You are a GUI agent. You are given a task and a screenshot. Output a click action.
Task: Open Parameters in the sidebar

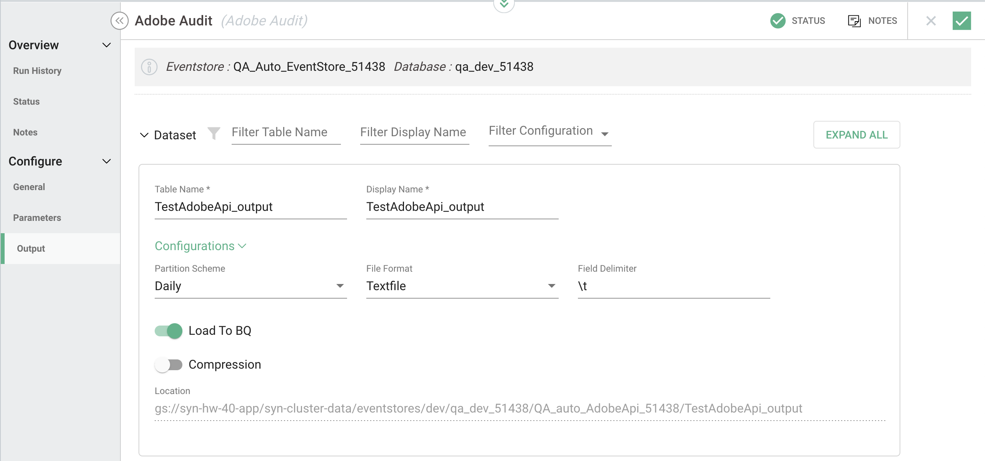pos(37,217)
